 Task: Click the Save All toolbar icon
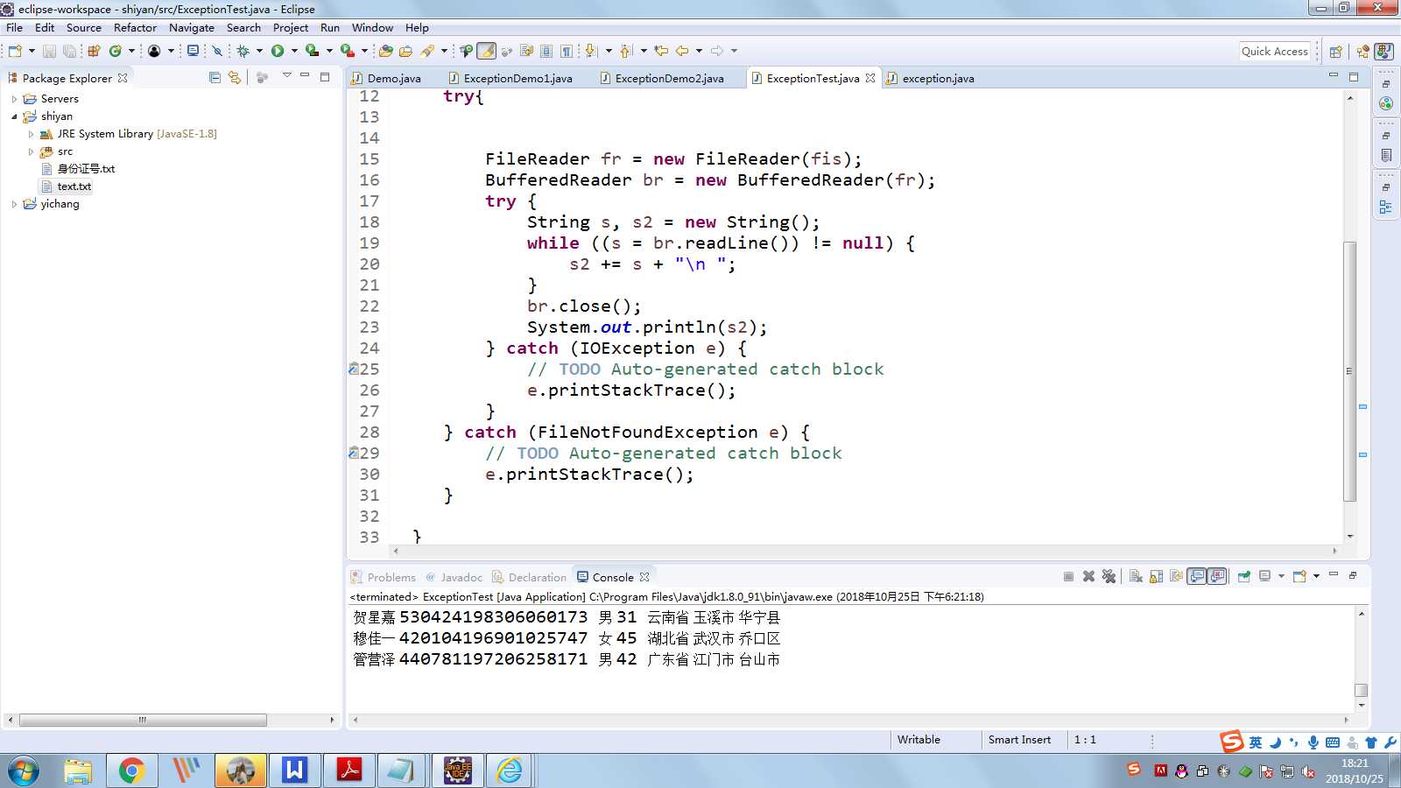pyautogui.click(x=69, y=51)
